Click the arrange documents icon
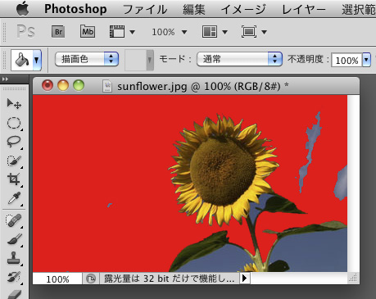Viewport: 376px width, 299px height. (x=210, y=32)
